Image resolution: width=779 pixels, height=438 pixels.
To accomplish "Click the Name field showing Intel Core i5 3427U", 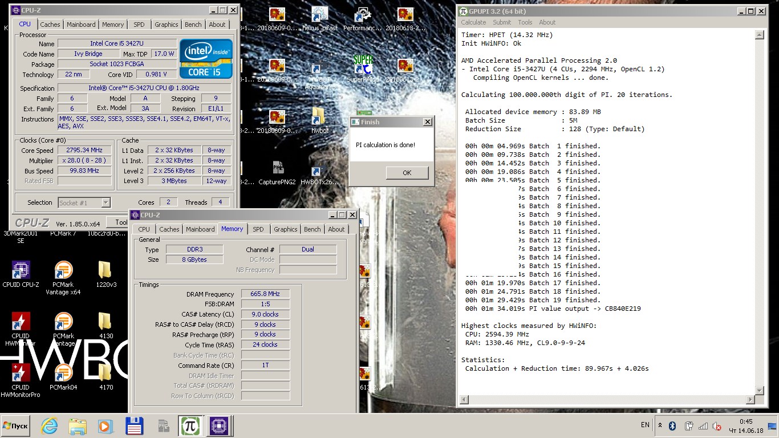I will coord(117,44).
